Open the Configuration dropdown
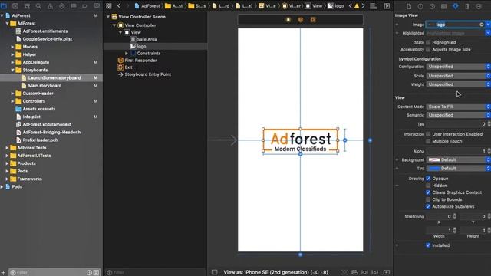This screenshot has width=491, height=276. point(459,67)
